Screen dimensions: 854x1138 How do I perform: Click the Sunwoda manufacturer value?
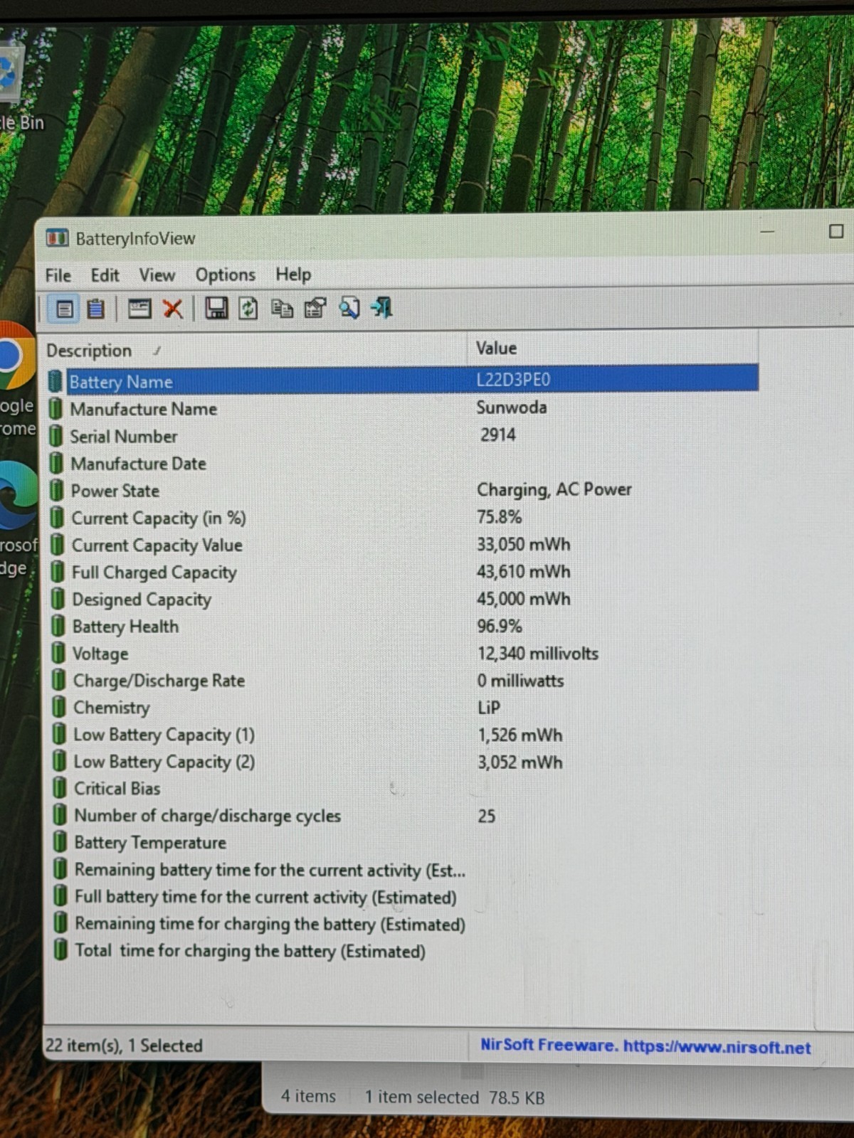tap(512, 407)
